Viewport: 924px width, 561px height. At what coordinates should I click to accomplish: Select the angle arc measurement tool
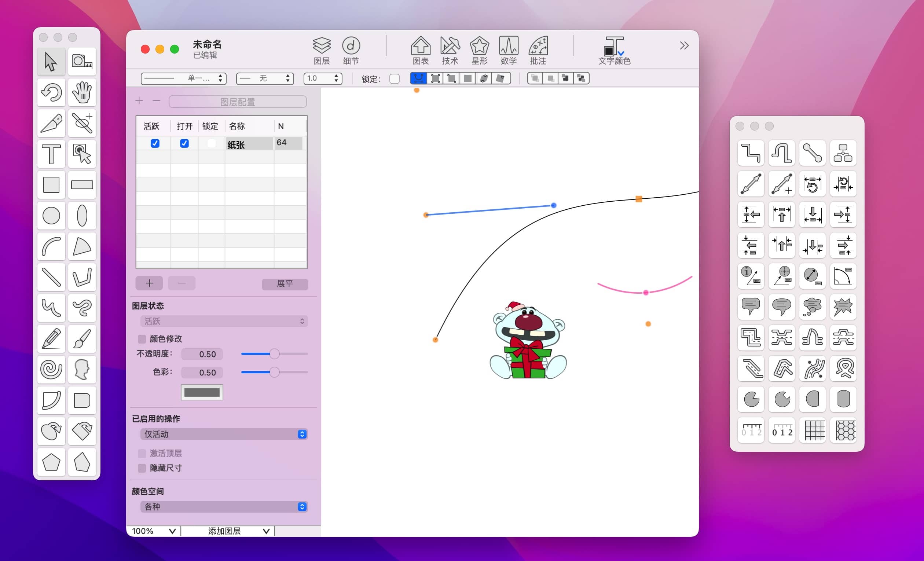tap(843, 276)
